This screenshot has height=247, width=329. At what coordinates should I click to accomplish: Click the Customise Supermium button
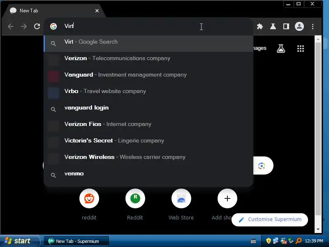coord(270,220)
